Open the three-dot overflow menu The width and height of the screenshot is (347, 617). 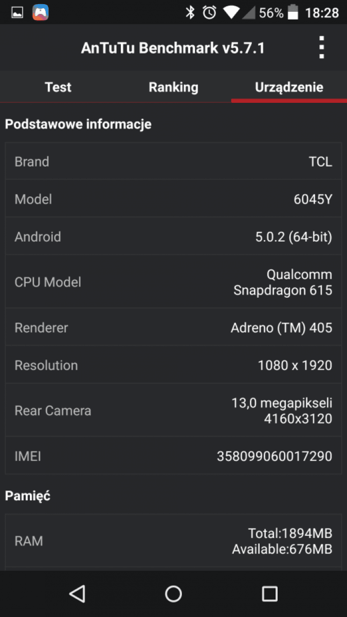pyautogui.click(x=321, y=48)
